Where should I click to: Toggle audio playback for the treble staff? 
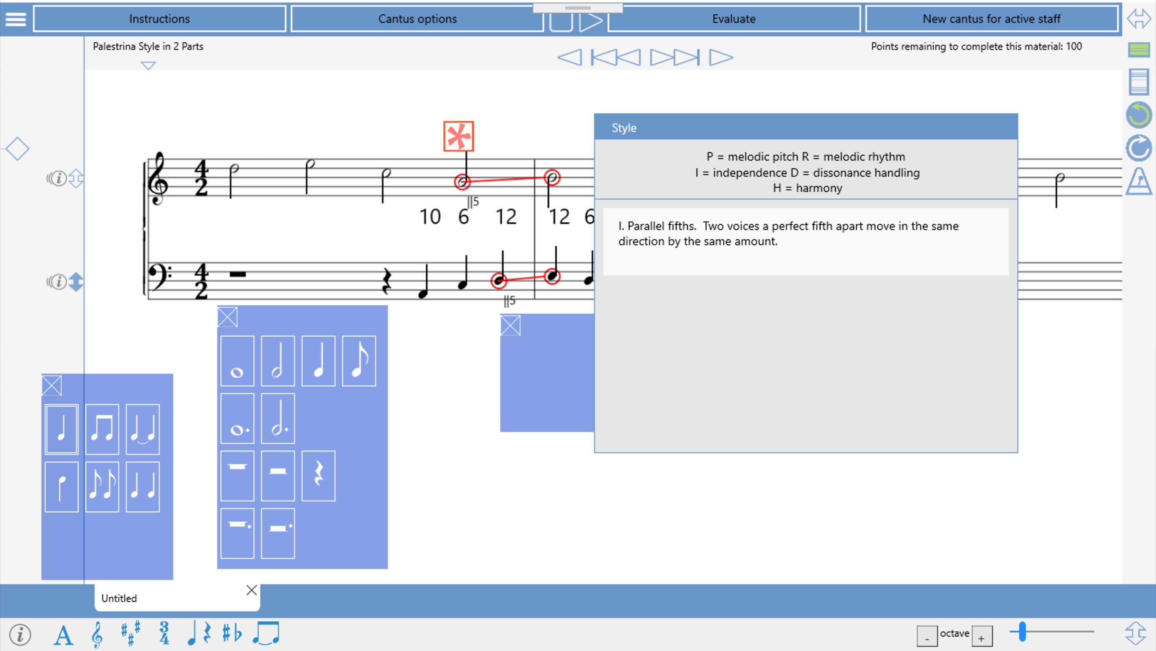tap(49, 178)
